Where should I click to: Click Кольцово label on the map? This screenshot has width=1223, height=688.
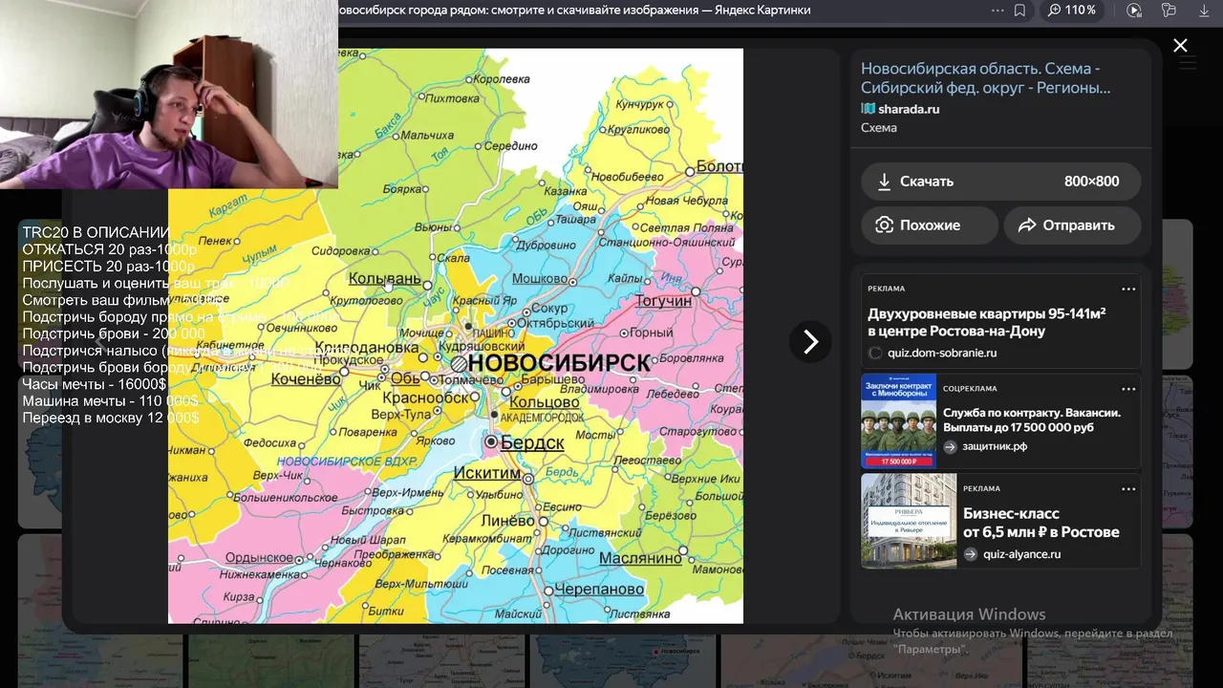tap(545, 403)
